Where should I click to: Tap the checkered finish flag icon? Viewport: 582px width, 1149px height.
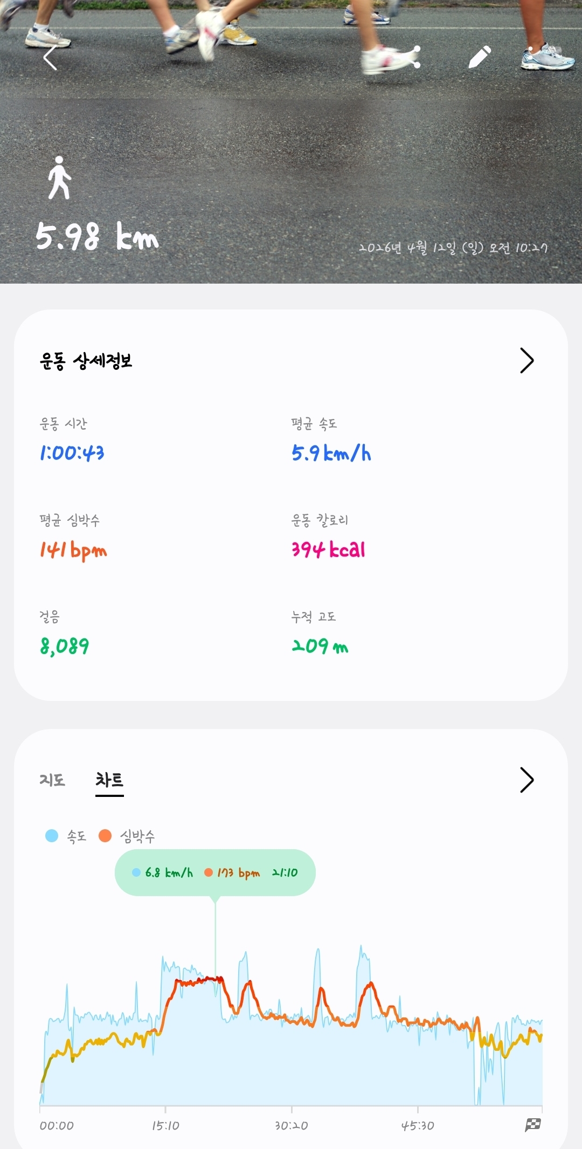[x=532, y=1125]
